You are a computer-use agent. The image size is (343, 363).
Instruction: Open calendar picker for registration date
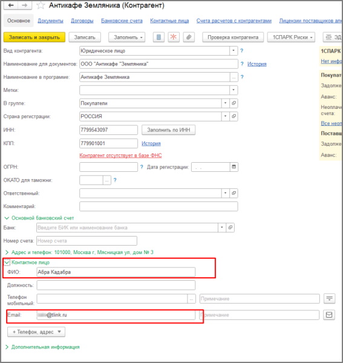point(234,167)
